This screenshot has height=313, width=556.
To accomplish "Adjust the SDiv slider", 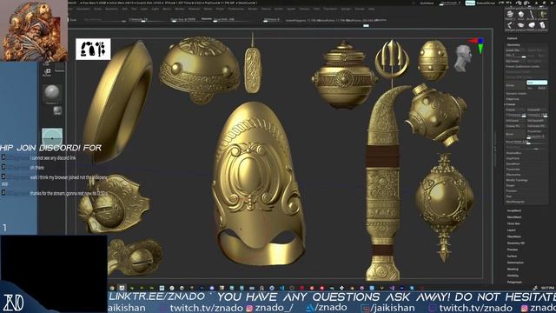I will [515, 56].
